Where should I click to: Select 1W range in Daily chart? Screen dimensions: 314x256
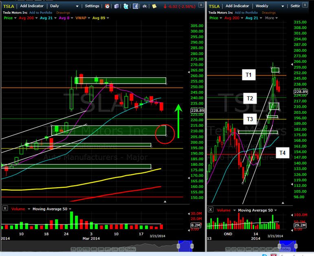(114, 249)
